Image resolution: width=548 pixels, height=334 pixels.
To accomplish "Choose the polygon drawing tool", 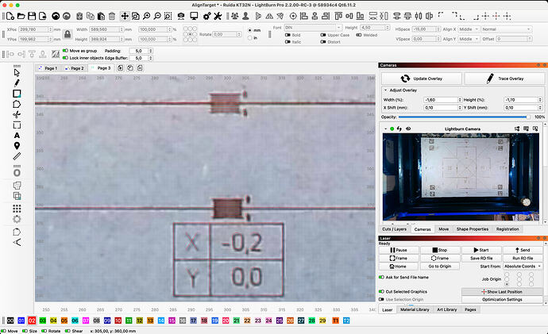I will 17,104.
